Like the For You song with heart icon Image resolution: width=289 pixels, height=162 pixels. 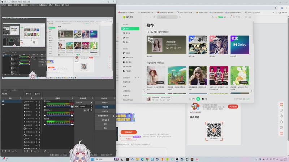tap(171, 48)
